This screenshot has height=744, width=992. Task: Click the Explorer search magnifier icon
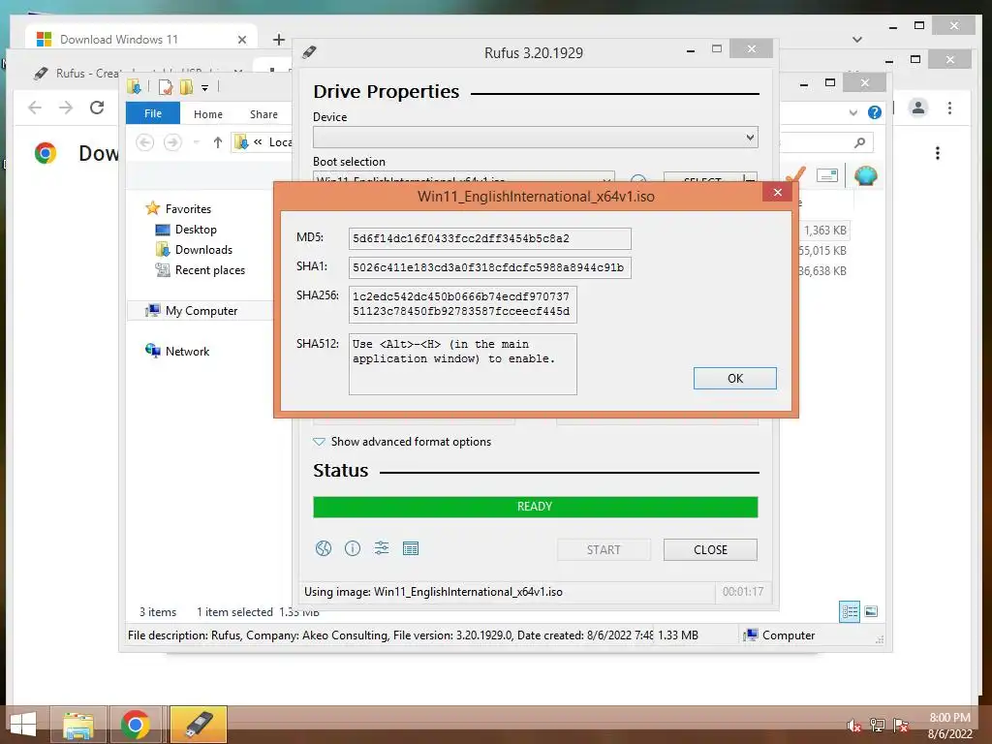click(860, 142)
